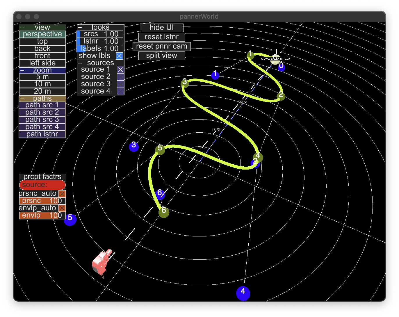The image size is (399, 317).
Task: Select path src 2
Action: 42,112
